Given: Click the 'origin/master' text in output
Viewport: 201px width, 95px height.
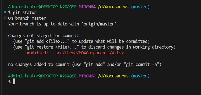Looking at the screenshot, I should coord(99,24).
